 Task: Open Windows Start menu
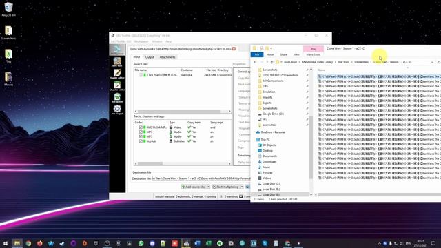tap(6, 243)
